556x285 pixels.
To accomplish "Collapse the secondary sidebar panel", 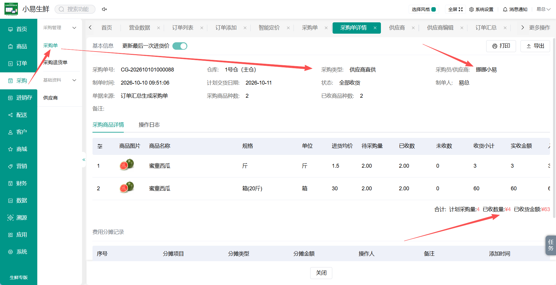I will point(84,160).
